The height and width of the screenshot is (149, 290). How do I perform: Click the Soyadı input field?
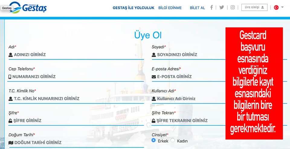pyautogui.click(x=188, y=55)
